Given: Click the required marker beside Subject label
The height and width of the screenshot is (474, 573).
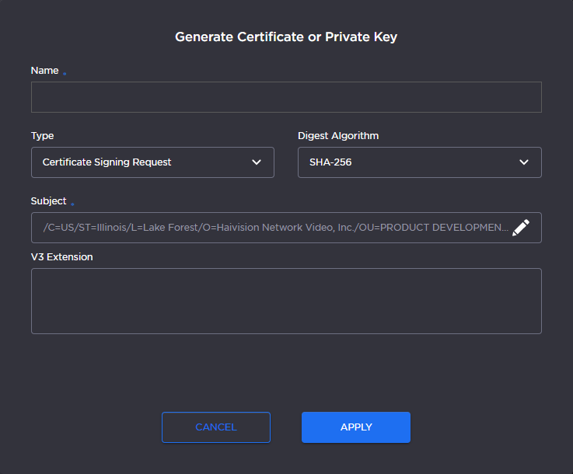Looking at the screenshot, I should 72,204.
